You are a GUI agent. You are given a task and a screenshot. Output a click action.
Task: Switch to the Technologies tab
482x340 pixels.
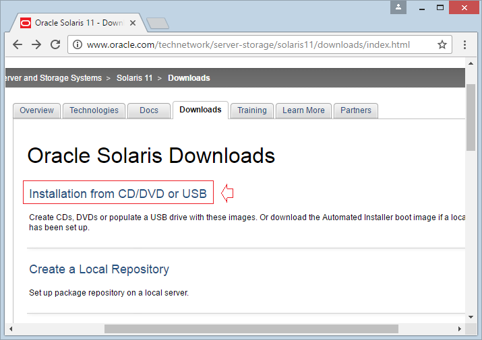click(x=94, y=110)
